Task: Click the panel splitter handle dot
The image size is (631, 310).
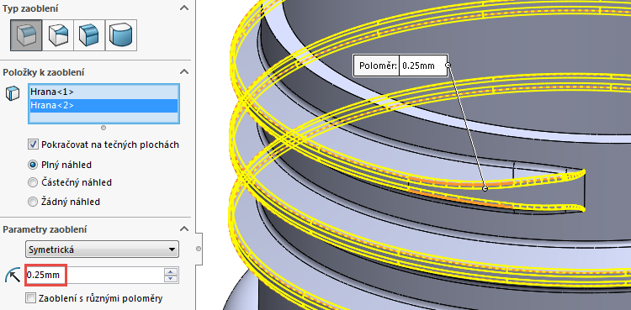Action: coord(199,249)
